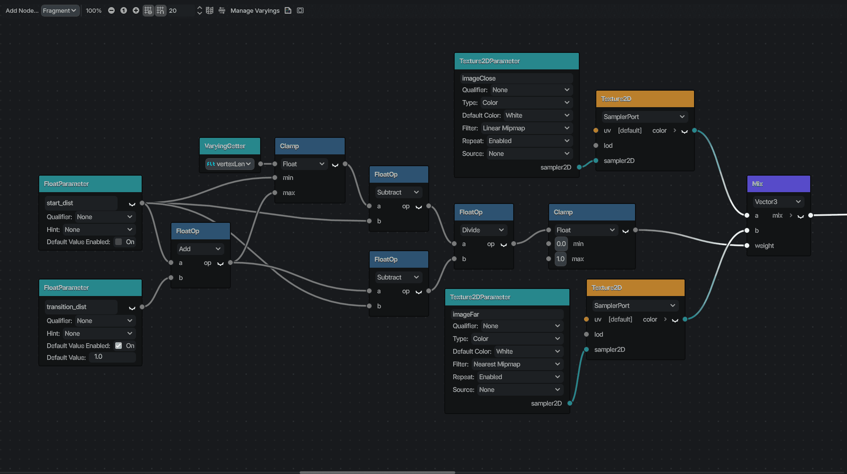This screenshot has height=474, width=847.
Task: Expand mix output arrow on Mix node
Action: point(791,215)
